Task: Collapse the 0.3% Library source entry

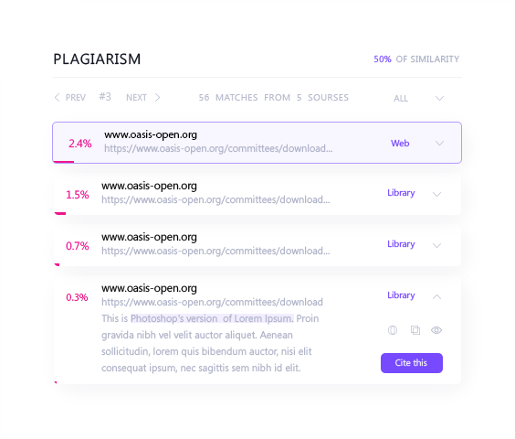Action: [x=436, y=297]
